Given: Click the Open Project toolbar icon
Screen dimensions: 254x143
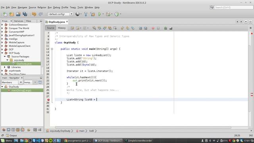Looking at the screenshot, I should pos(18,14).
